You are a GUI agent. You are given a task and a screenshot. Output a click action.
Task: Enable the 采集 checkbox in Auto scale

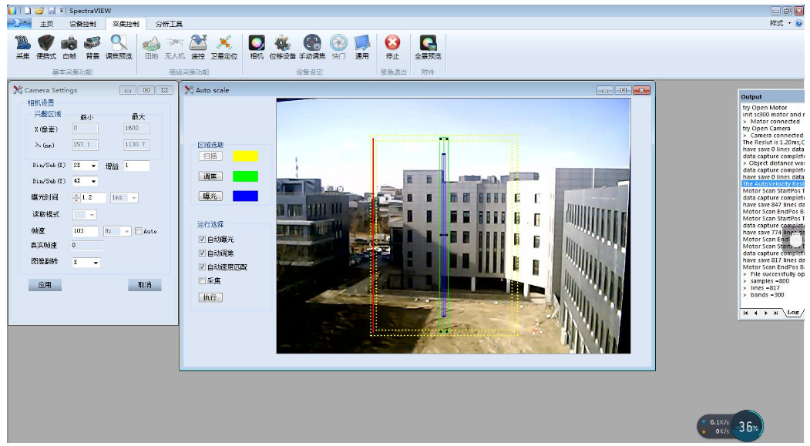pyautogui.click(x=202, y=281)
